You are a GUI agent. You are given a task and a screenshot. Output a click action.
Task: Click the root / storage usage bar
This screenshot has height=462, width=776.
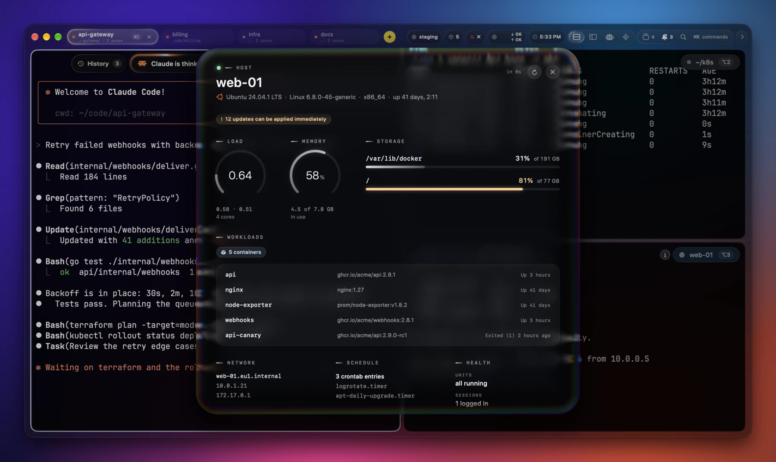[x=463, y=189]
